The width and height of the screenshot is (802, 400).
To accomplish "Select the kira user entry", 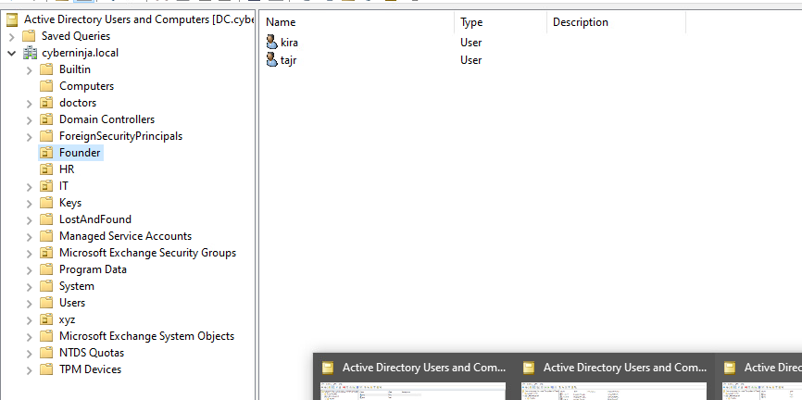I will pyautogui.click(x=289, y=43).
